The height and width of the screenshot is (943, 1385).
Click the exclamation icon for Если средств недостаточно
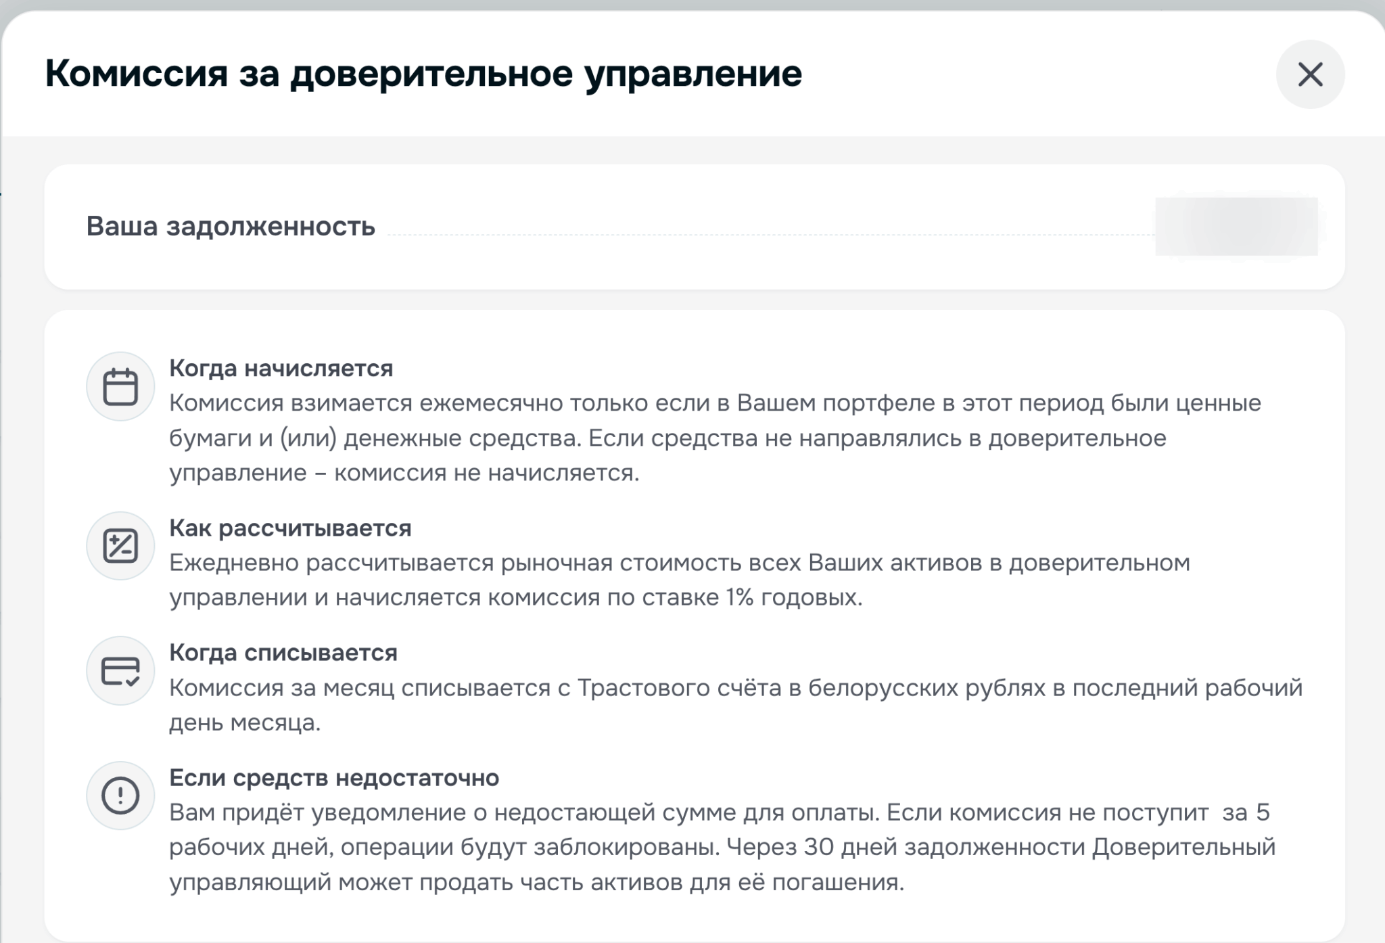[x=120, y=796]
